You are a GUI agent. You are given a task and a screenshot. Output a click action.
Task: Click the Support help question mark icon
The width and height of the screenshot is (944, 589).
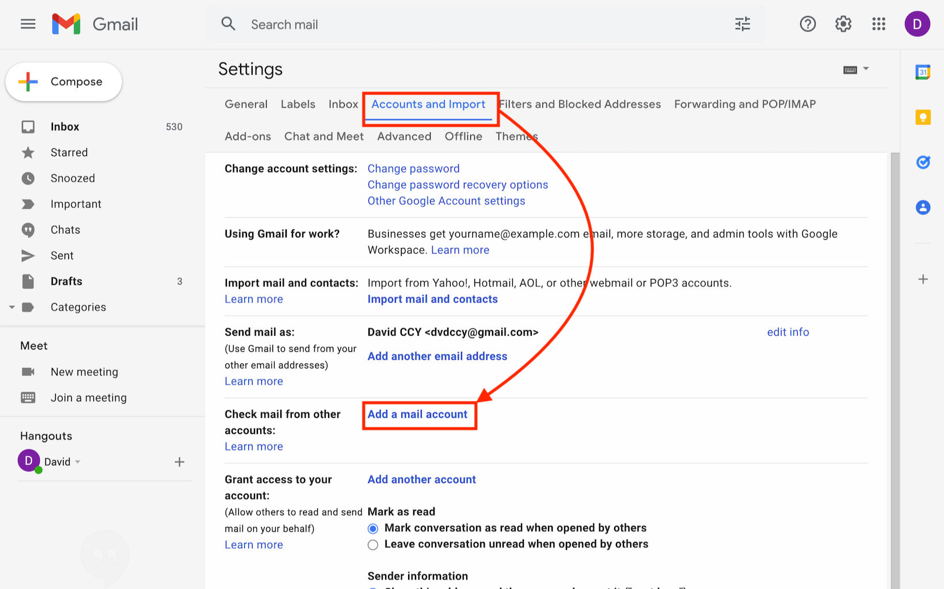808,24
